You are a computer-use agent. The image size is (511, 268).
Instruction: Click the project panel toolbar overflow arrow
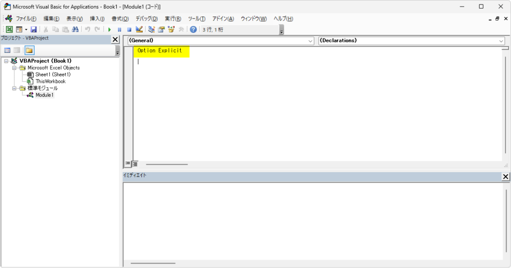point(118,51)
